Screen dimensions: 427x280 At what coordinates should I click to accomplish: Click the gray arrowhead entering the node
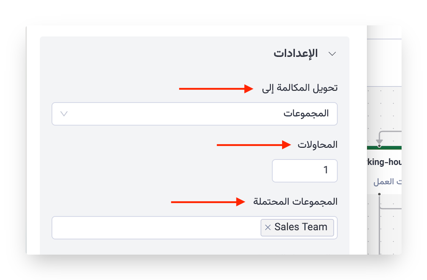[x=379, y=141]
